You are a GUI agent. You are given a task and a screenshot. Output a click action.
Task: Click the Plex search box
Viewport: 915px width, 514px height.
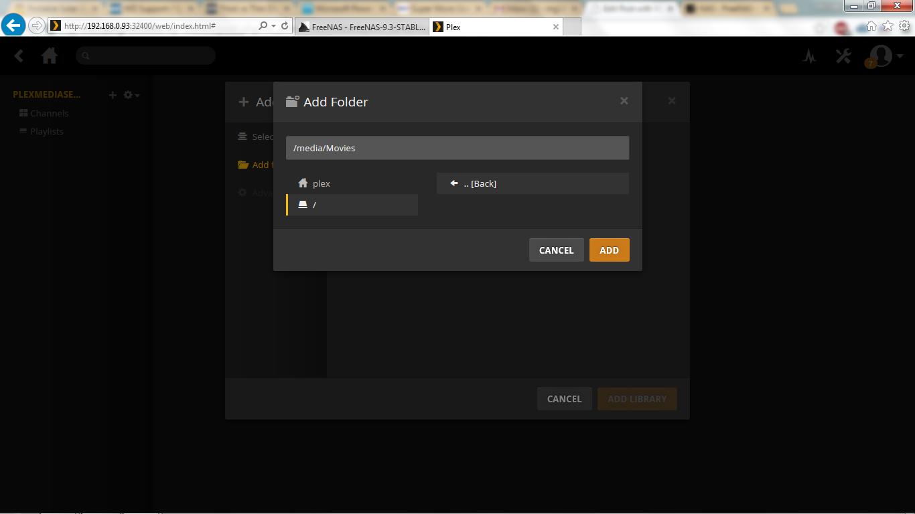click(x=145, y=56)
